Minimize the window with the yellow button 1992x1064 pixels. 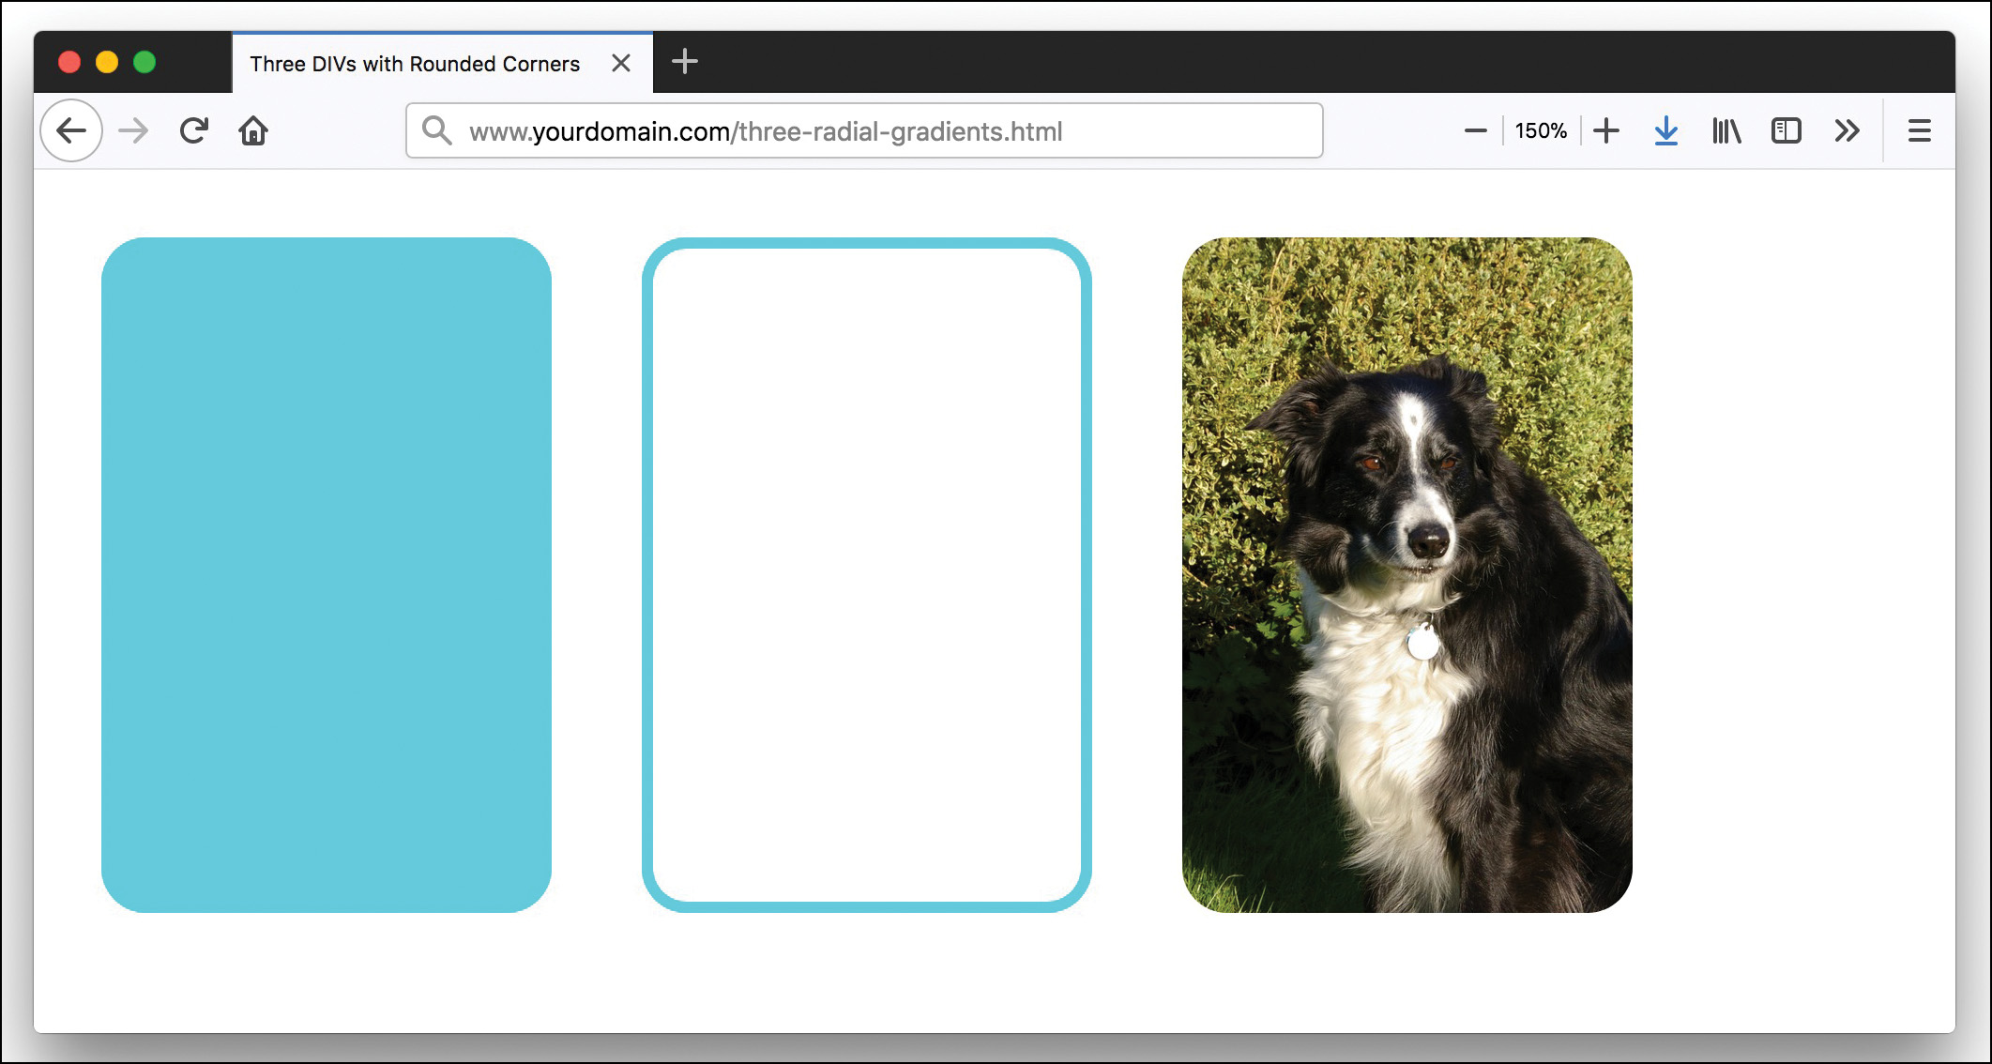107,62
